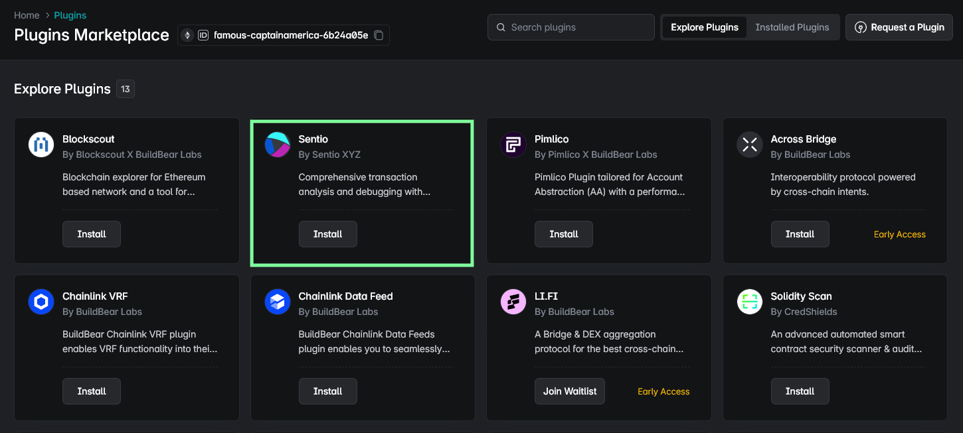Click the Across Bridge logo icon
Screen dimensions: 963x433
[x=750, y=145]
